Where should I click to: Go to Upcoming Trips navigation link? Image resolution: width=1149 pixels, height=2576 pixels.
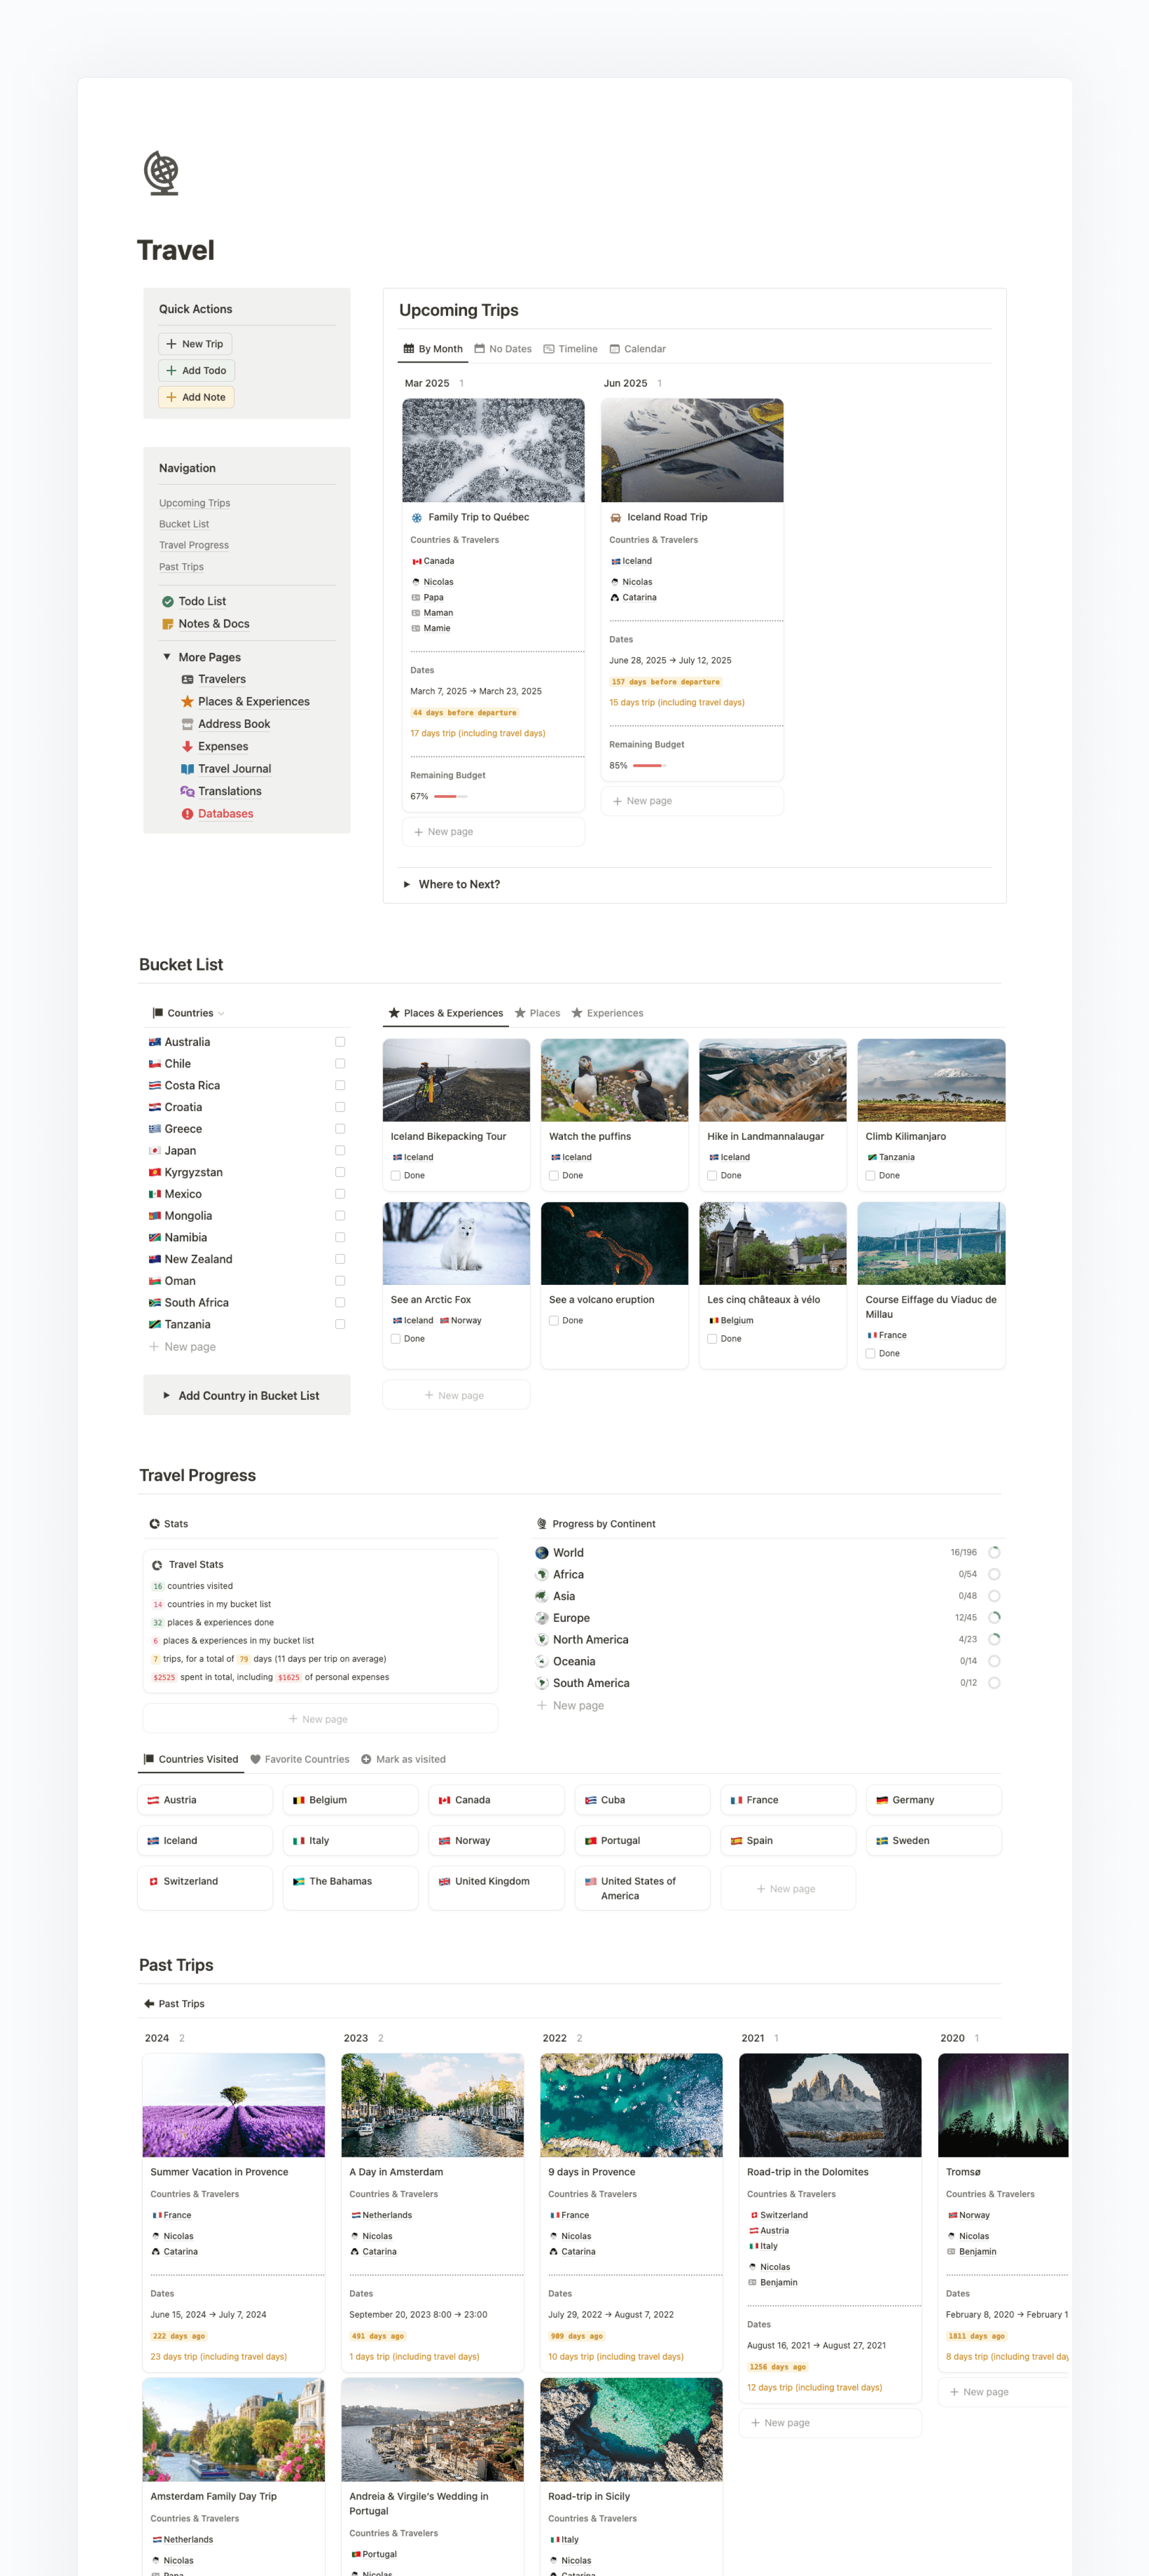coord(195,503)
